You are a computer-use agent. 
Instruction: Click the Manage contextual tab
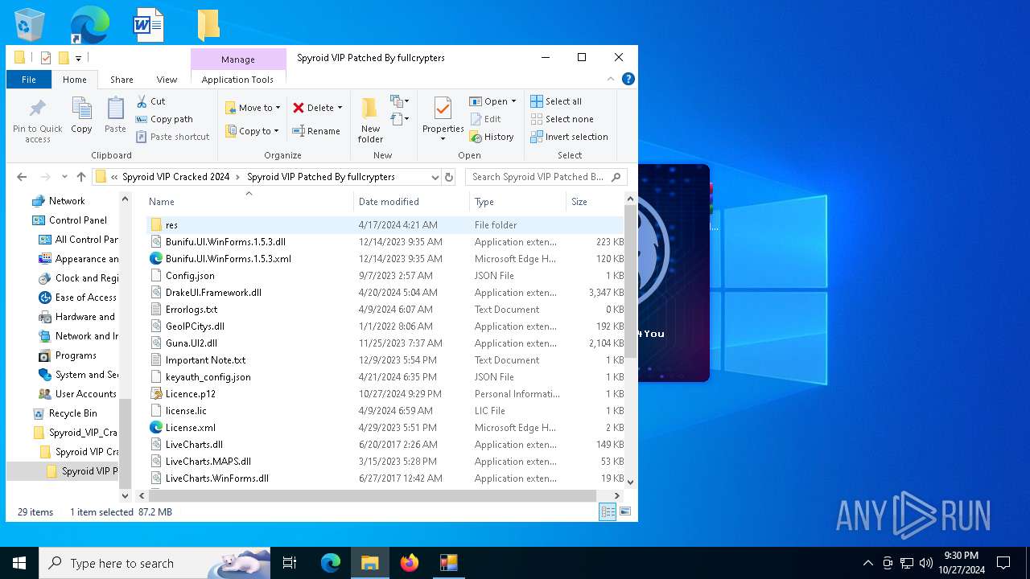(238, 60)
